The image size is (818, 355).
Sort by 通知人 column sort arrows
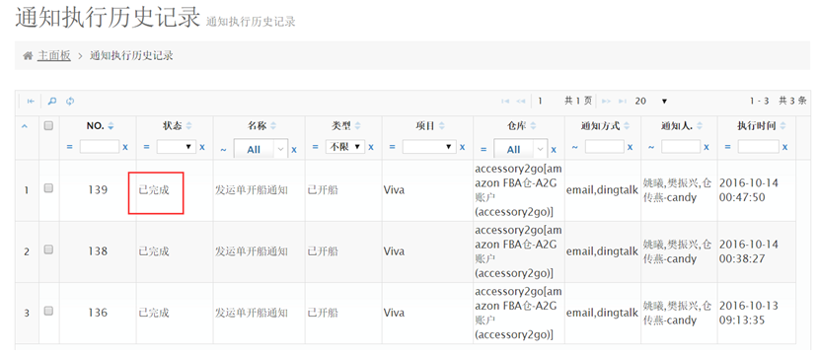pyautogui.click(x=699, y=125)
